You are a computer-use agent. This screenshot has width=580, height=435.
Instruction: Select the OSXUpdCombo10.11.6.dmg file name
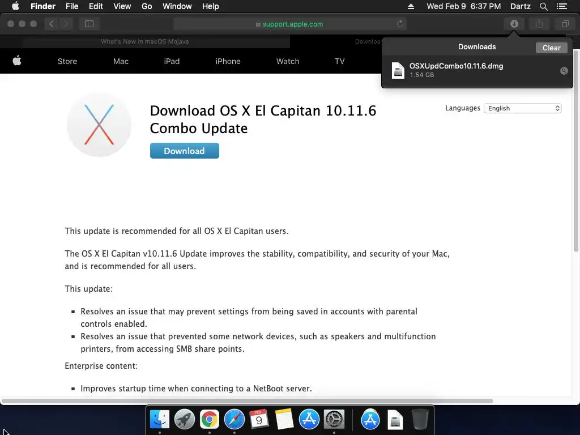(x=456, y=66)
